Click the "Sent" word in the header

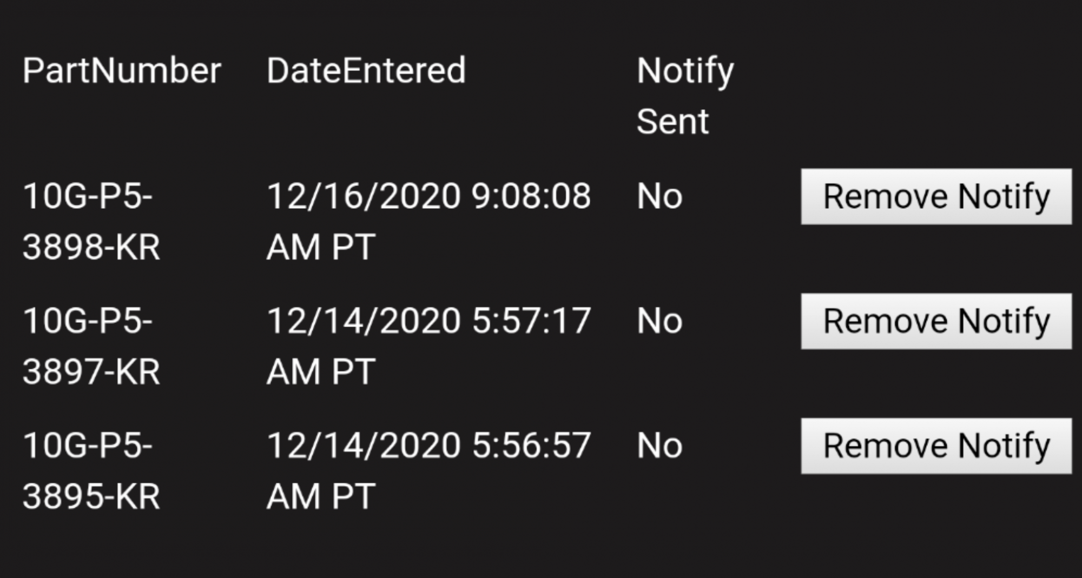point(672,121)
